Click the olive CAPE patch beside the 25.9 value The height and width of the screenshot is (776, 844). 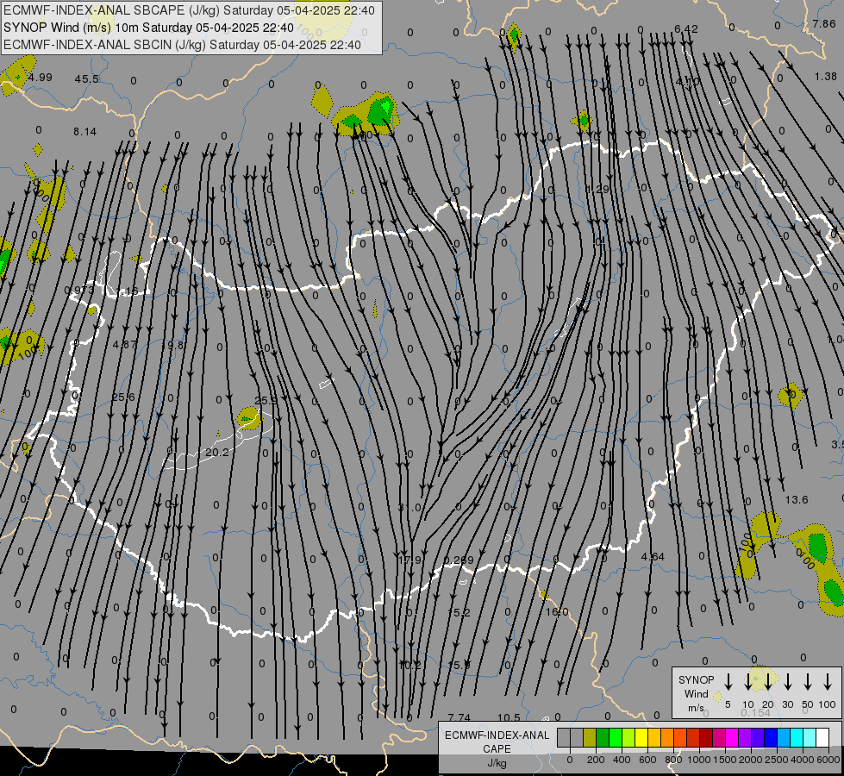click(x=248, y=418)
